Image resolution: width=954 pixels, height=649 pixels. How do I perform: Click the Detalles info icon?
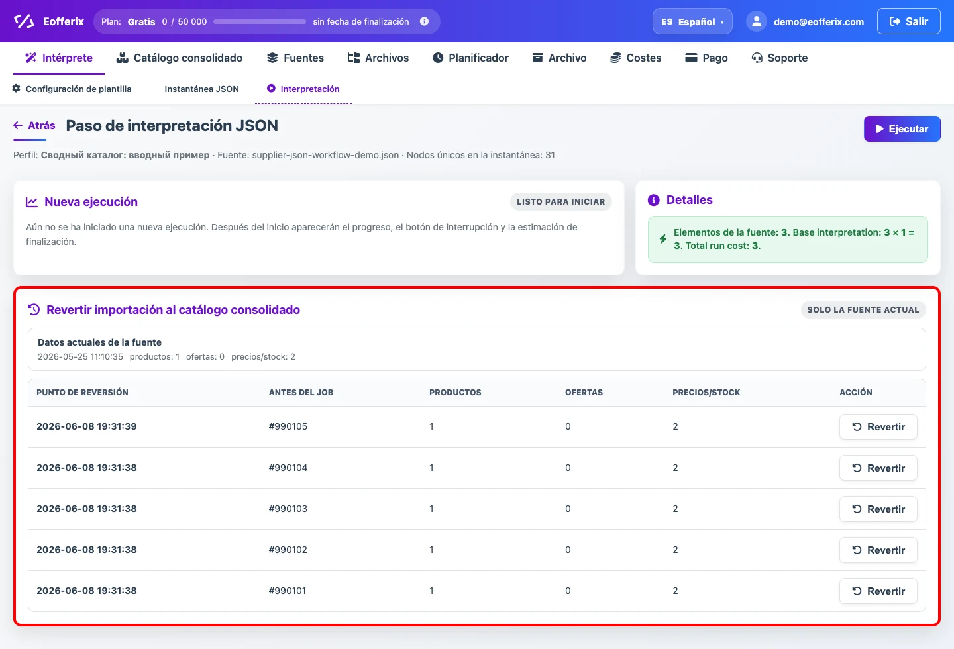[x=653, y=200]
